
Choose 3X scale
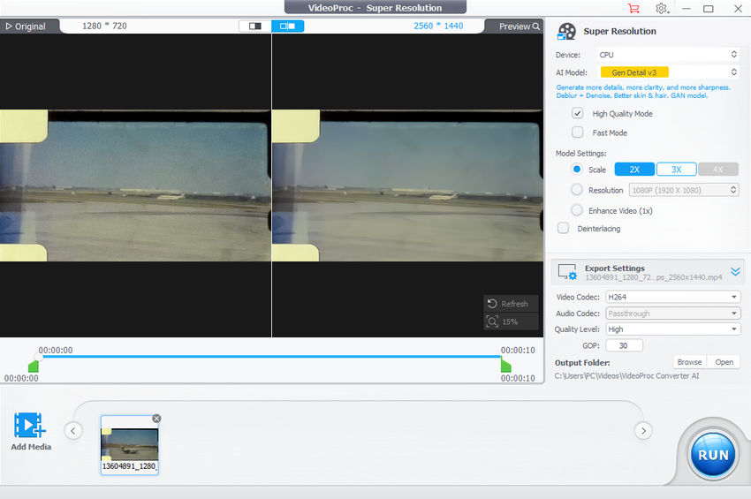(676, 170)
